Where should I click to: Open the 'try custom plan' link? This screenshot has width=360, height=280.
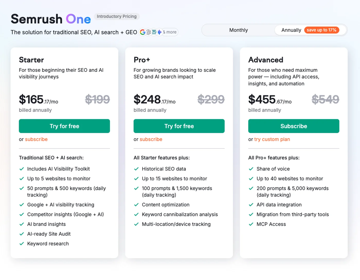click(x=272, y=139)
